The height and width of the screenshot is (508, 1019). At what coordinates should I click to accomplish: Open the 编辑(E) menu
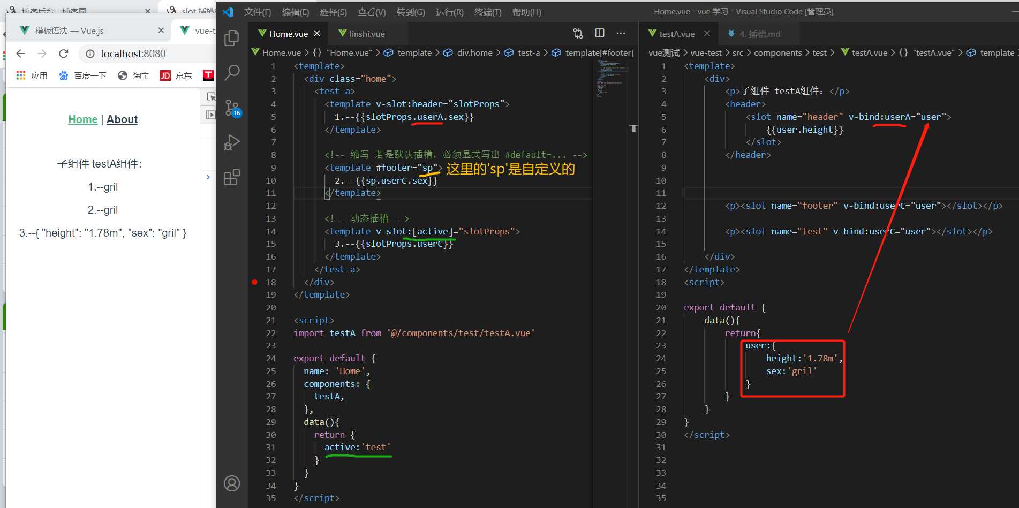(x=296, y=12)
